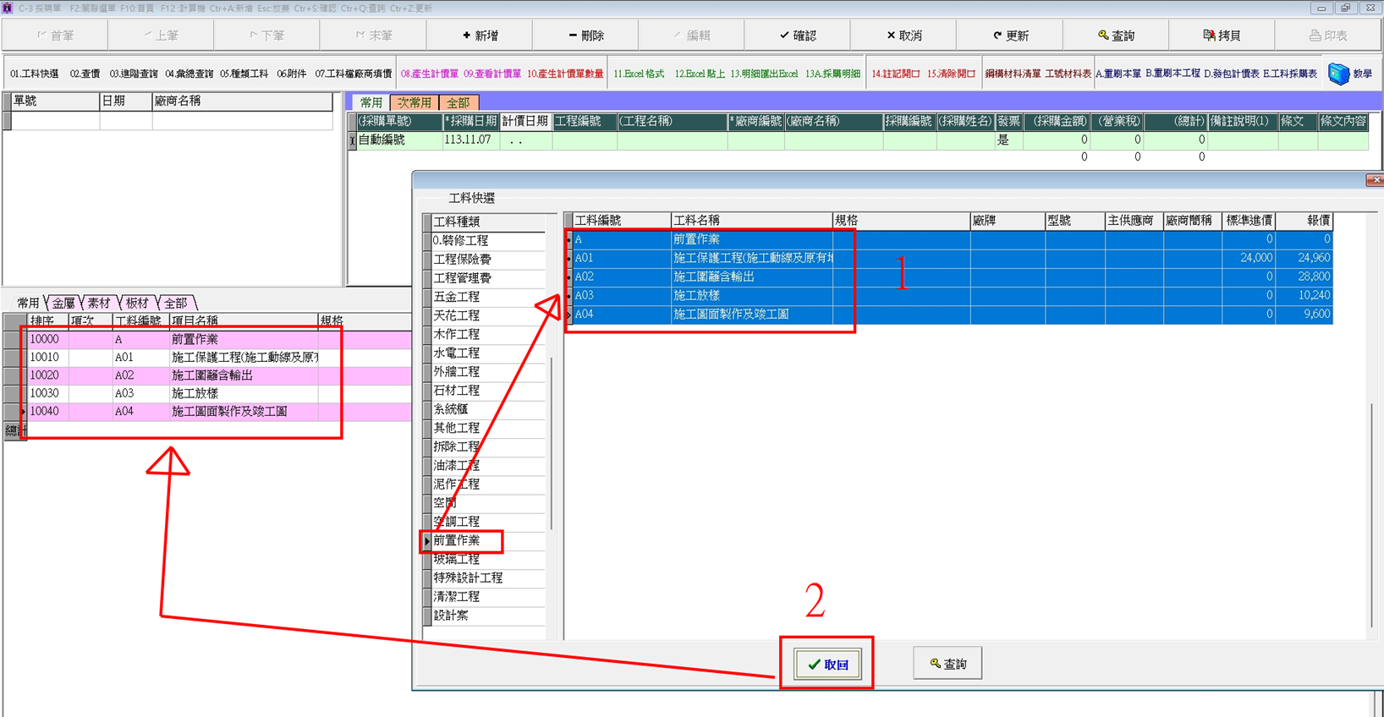Screen dimensions: 1384x717
Task: Open the 教學 tutorial icon
Action: [1350, 74]
